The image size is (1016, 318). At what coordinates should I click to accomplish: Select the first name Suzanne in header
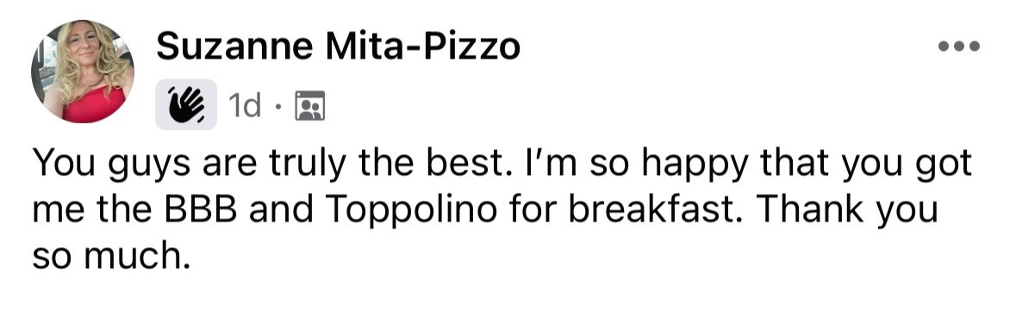point(235,47)
